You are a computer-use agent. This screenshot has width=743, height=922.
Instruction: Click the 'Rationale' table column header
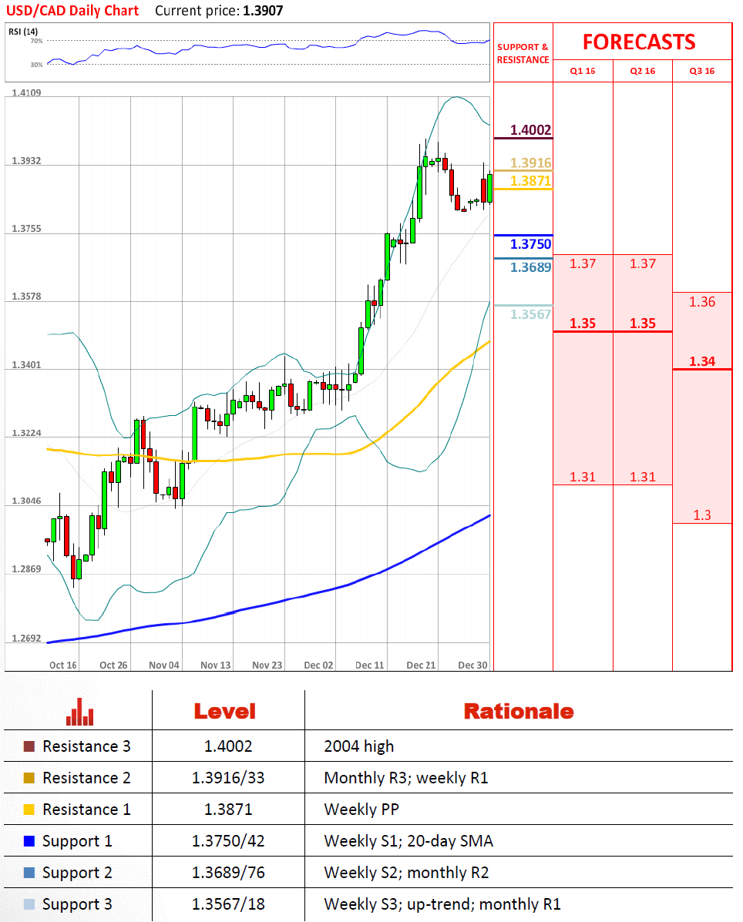(x=518, y=712)
